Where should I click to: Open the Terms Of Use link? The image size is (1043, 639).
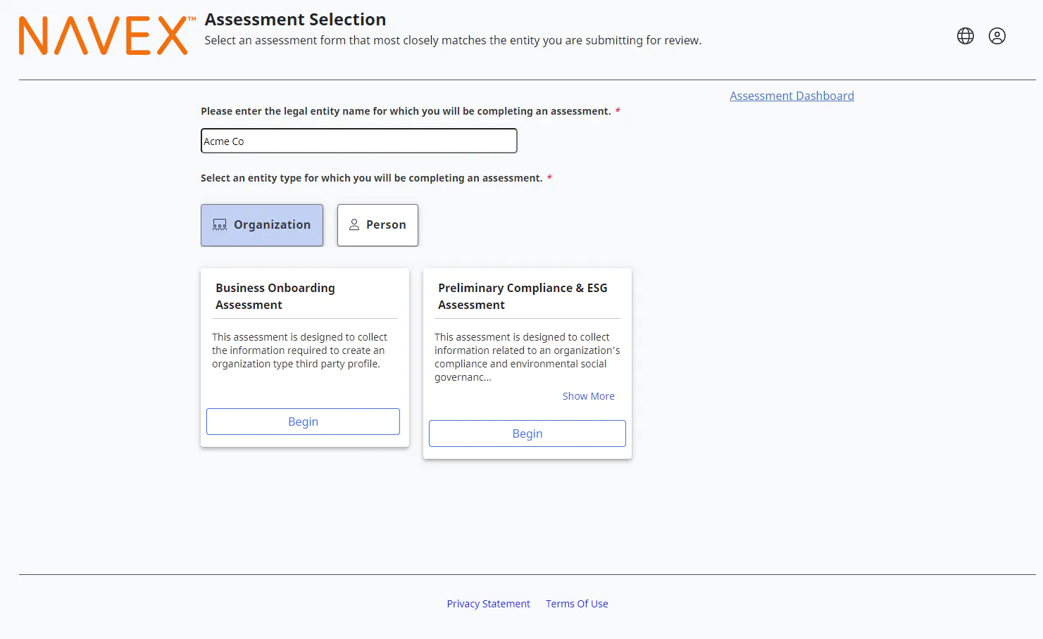[x=577, y=604]
